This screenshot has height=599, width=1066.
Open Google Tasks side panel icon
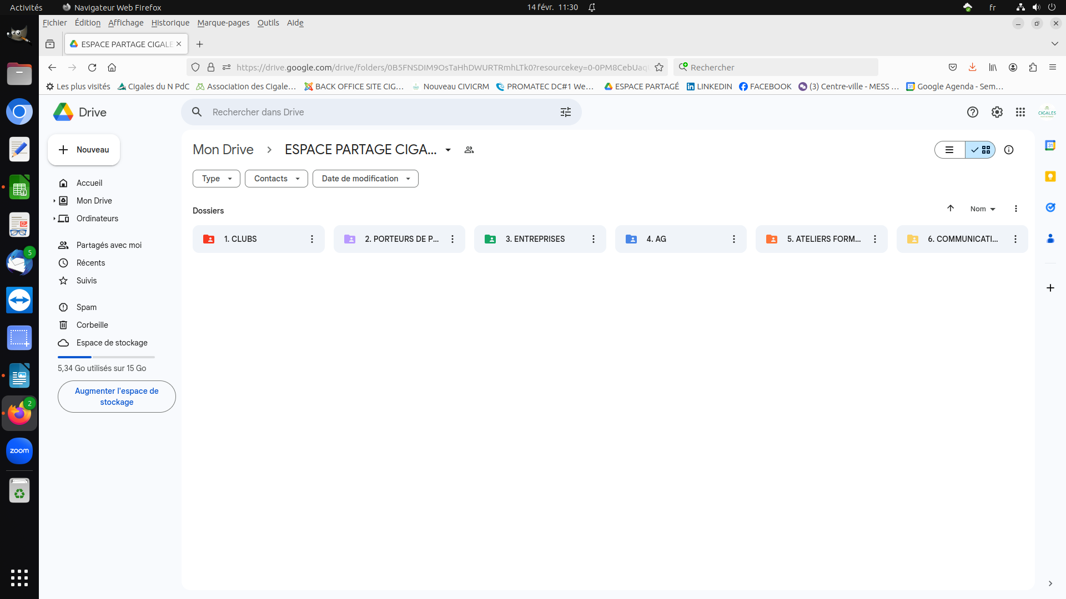click(1050, 207)
